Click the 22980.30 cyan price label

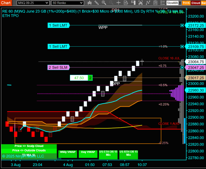[195, 90]
